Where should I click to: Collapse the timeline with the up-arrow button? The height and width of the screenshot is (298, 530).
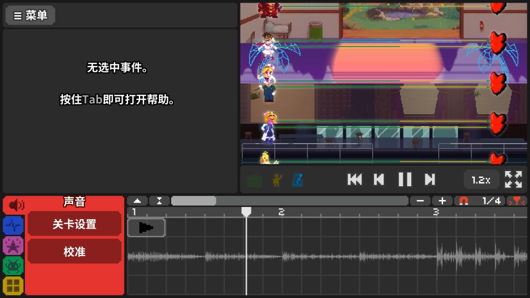[137, 201]
